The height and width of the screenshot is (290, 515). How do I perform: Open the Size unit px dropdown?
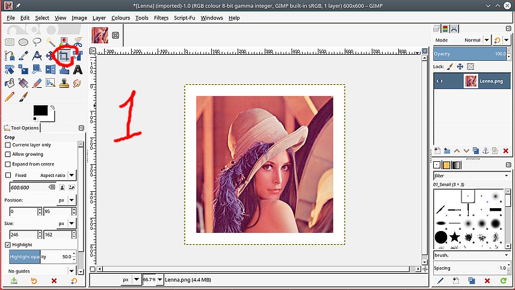click(x=72, y=223)
